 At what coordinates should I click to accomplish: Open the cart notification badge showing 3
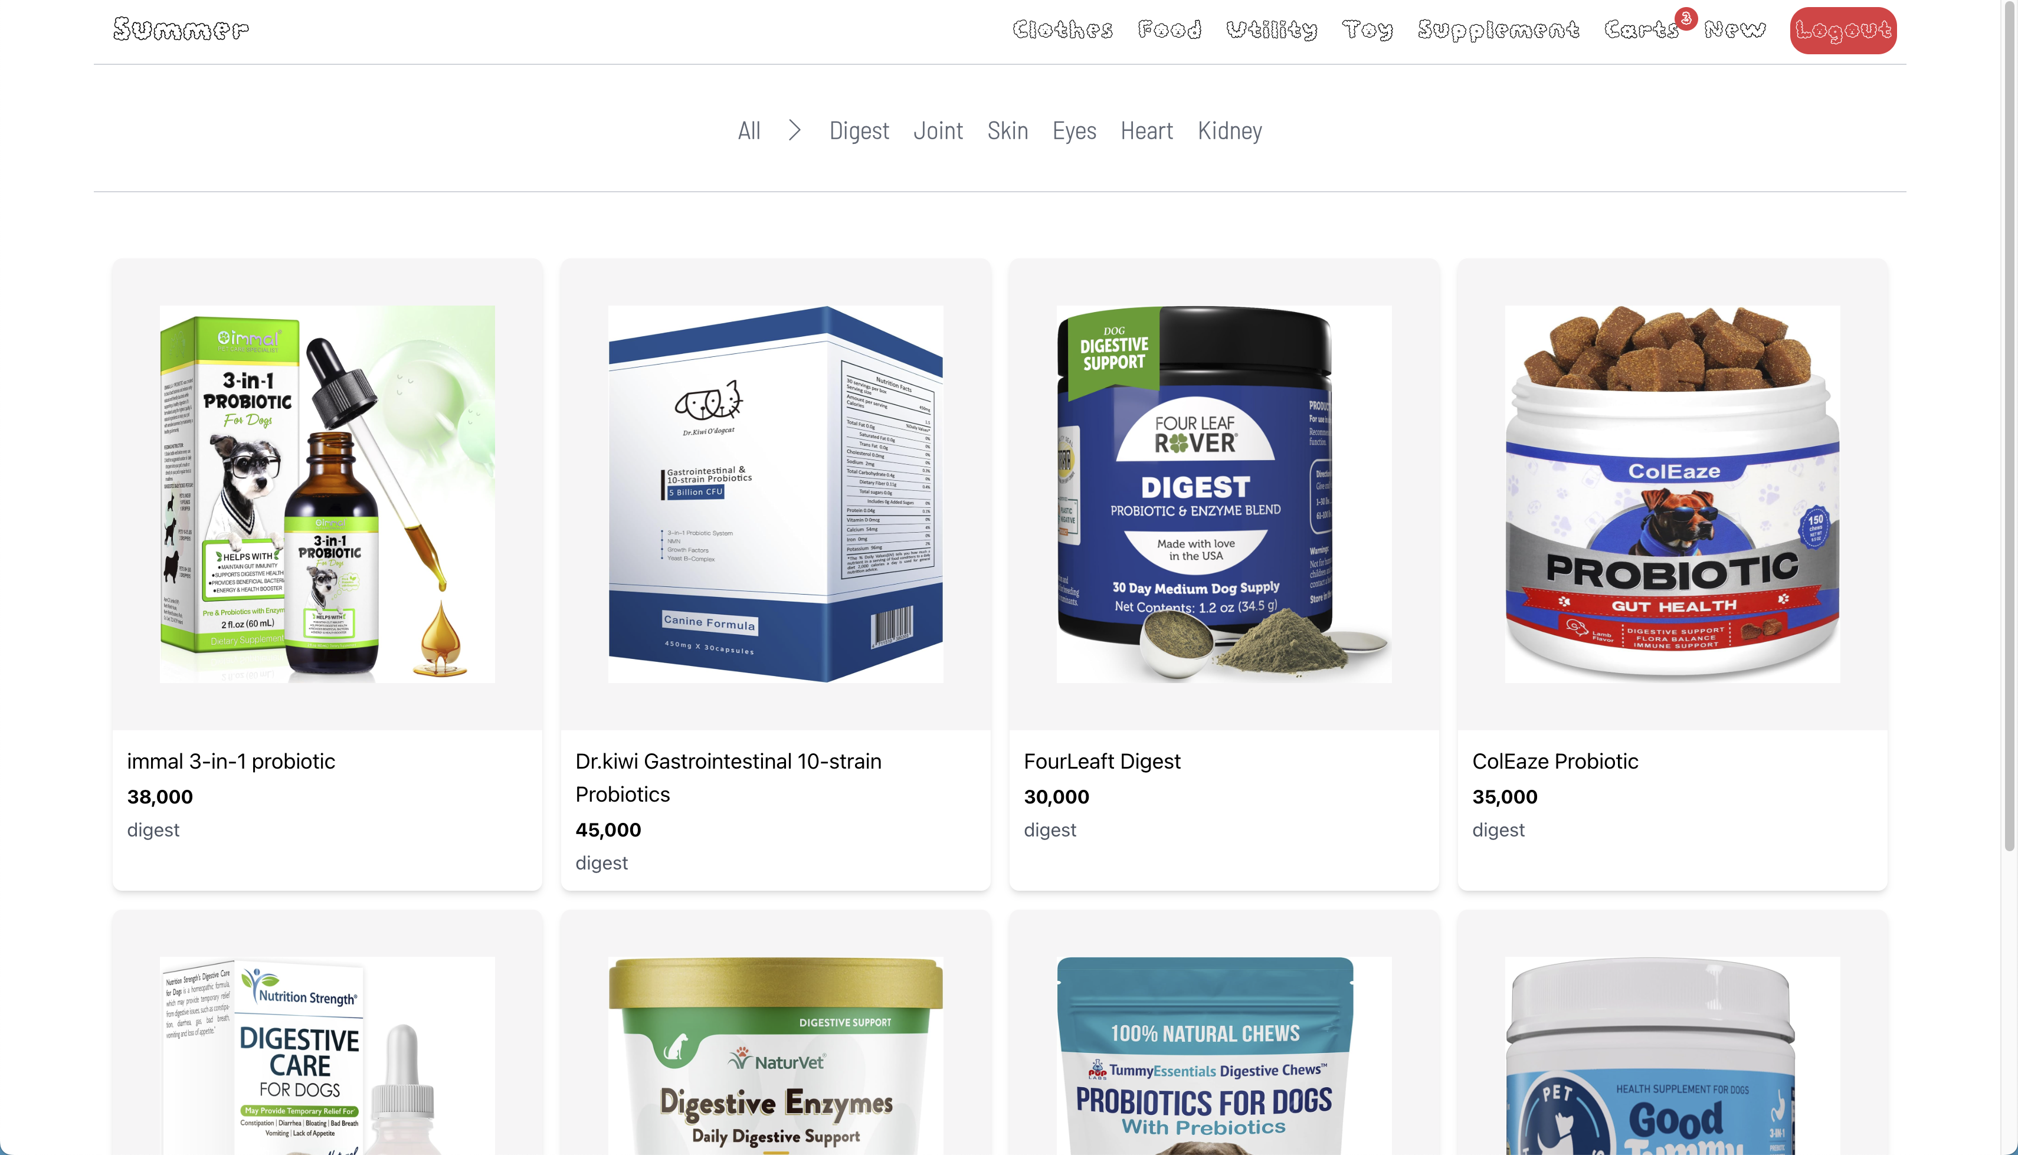click(1686, 18)
